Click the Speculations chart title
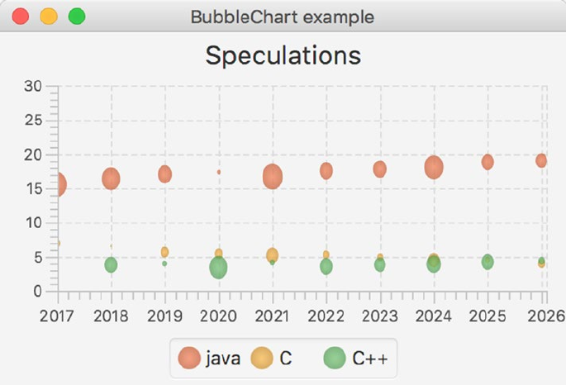Screen dimensions: 566x385 point(283,55)
